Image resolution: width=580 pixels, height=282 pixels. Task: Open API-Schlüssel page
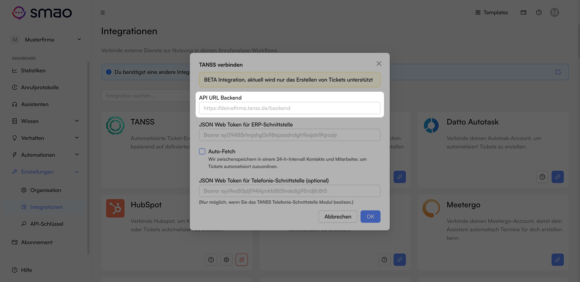click(47, 224)
